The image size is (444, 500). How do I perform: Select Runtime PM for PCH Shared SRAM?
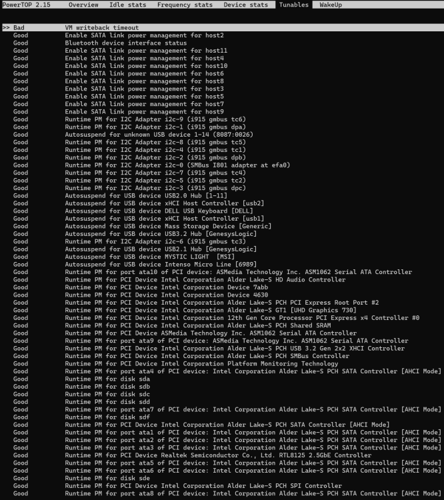click(172, 326)
